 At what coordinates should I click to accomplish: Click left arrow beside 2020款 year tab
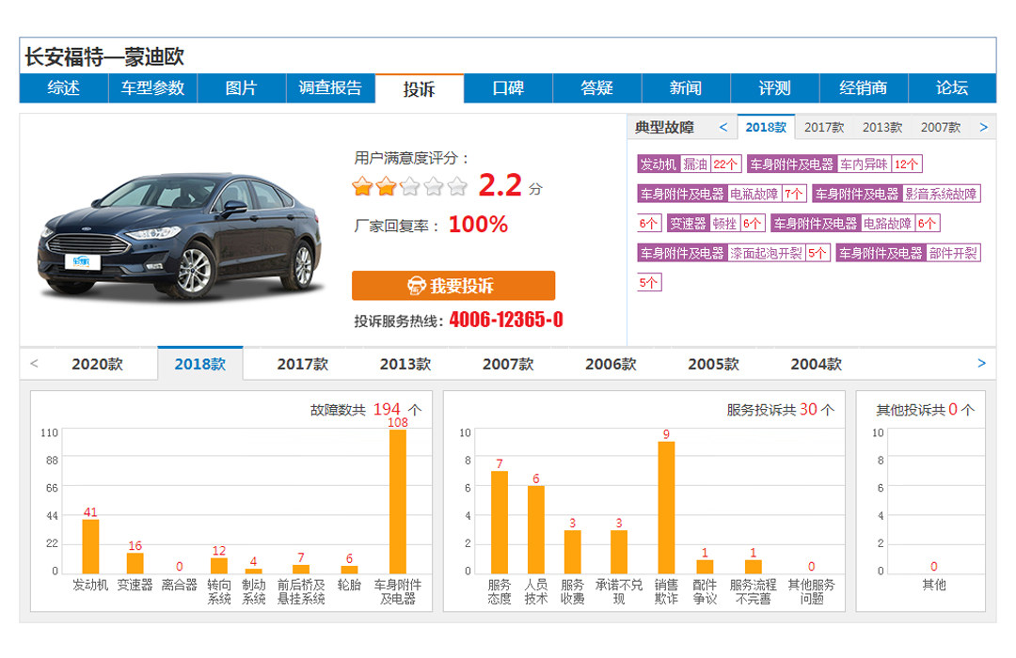(35, 364)
